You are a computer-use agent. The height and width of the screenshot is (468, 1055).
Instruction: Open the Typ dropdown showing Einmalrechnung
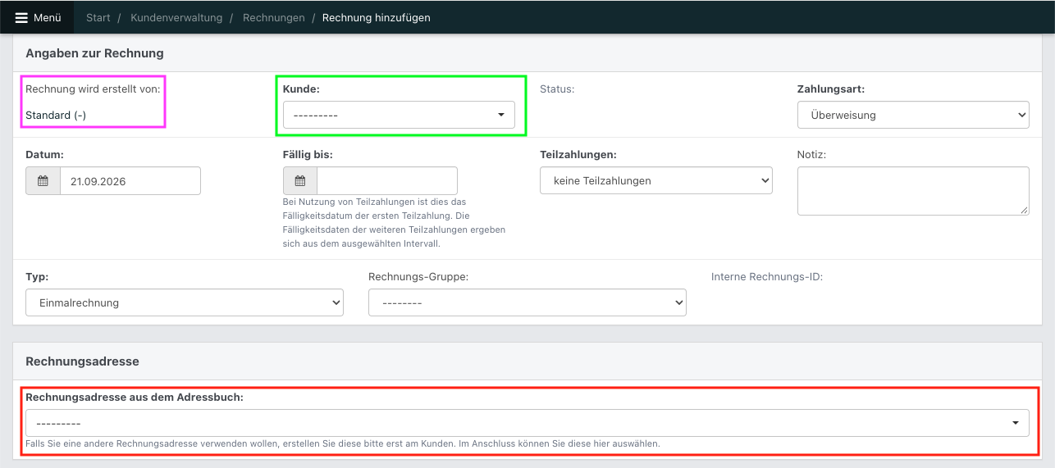(185, 303)
